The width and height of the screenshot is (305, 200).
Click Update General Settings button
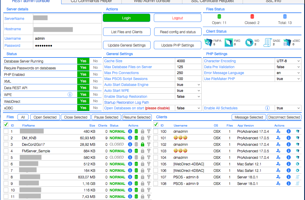127,45
